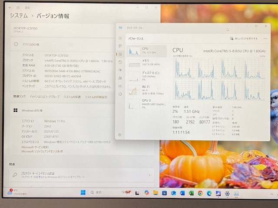Open Startup apps in Task Manager sidebar
Image resolution: width=278 pixels, height=208 pixels.
tap(120, 70)
